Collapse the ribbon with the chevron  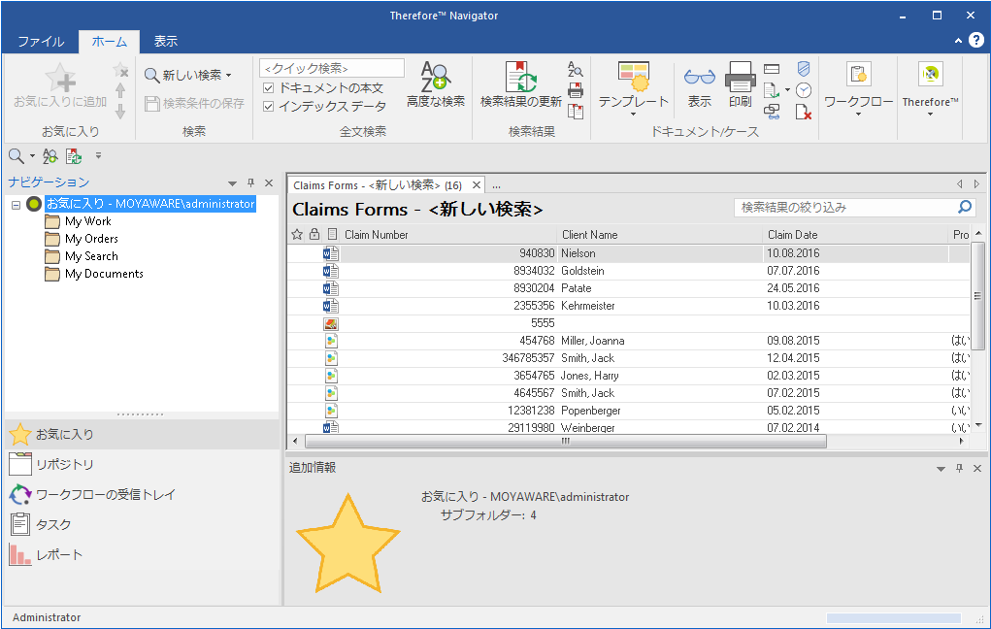coord(958,41)
